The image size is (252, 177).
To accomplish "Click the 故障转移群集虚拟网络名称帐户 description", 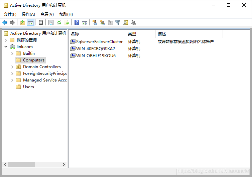I will click(185, 42).
